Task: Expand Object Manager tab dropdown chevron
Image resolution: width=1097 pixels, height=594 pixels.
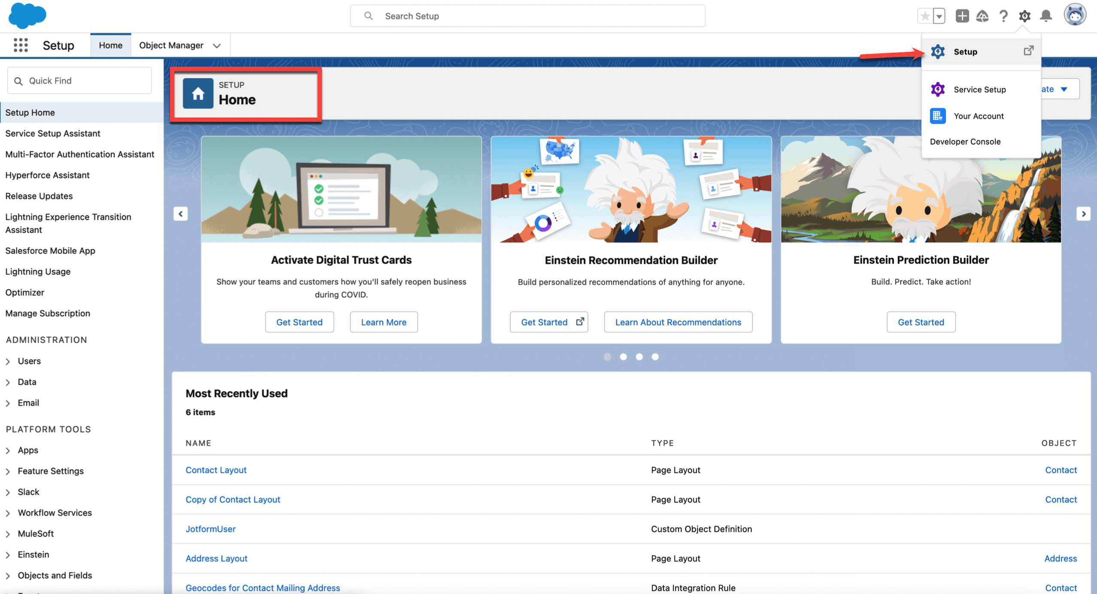Action: pos(217,45)
